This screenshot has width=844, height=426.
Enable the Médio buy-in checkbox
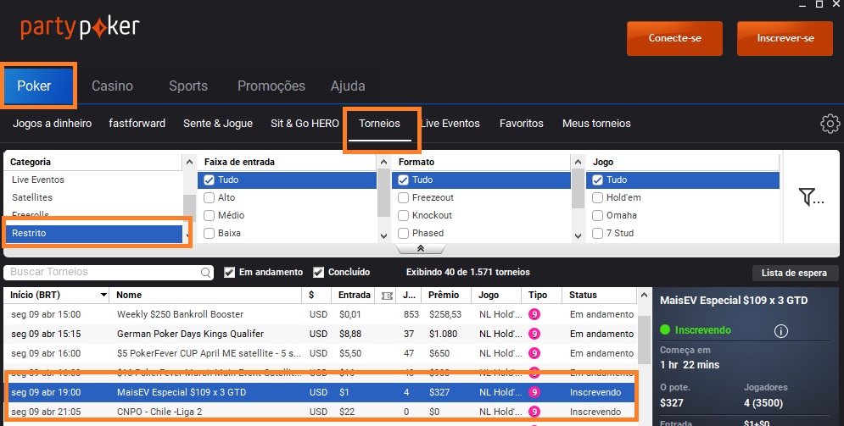pyautogui.click(x=210, y=215)
